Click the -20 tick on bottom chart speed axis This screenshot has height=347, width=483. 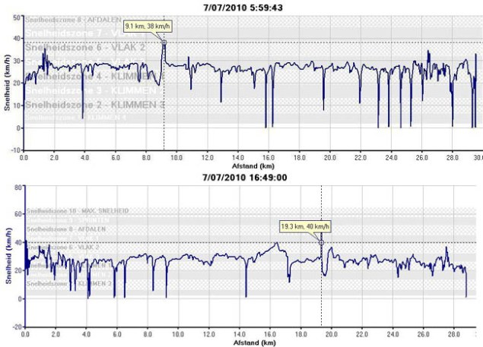17,326
